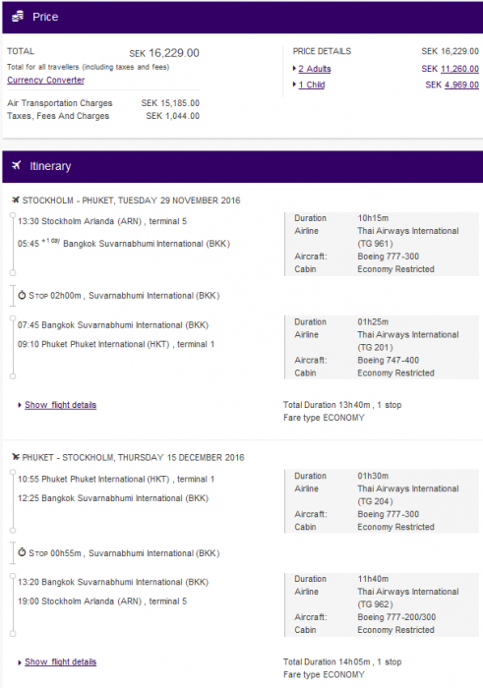Expand outbound Show flight details arrow
The height and width of the screenshot is (688, 483).
20,405
